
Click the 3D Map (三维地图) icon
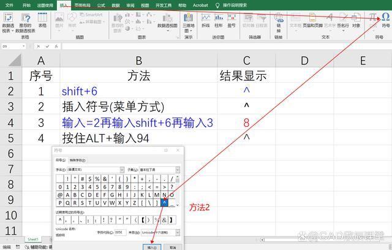click(x=188, y=23)
